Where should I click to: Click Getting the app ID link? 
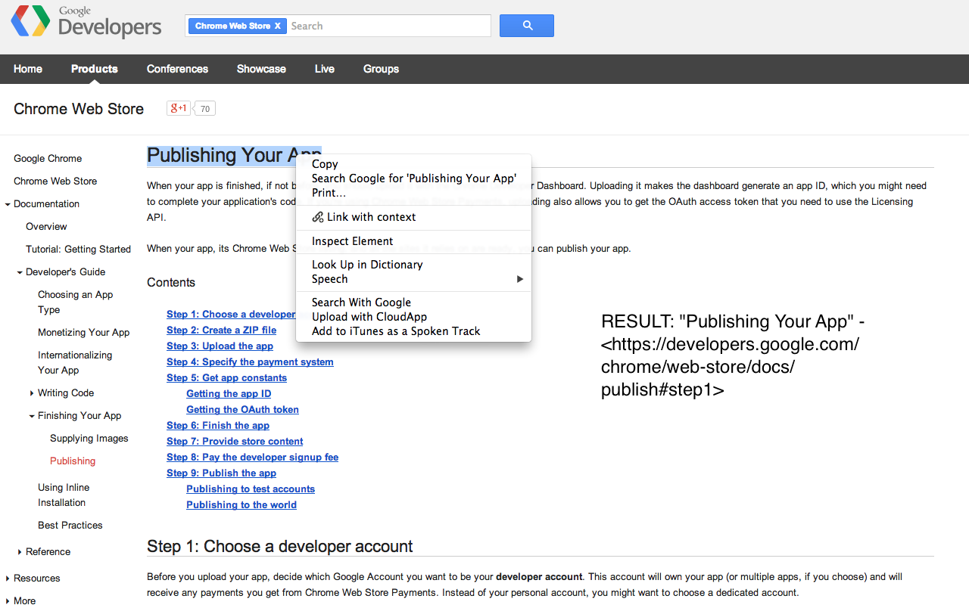coord(229,394)
